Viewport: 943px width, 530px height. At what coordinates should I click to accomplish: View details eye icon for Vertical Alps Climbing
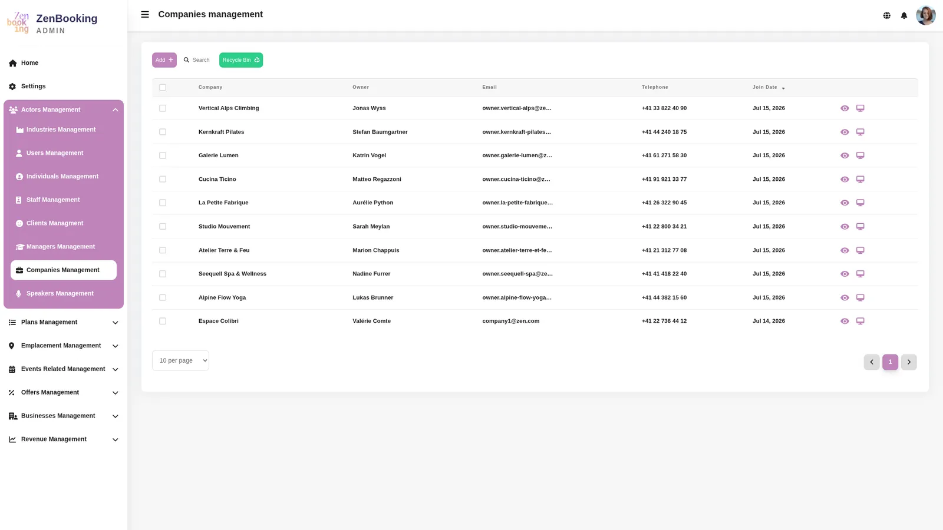[x=845, y=108]
